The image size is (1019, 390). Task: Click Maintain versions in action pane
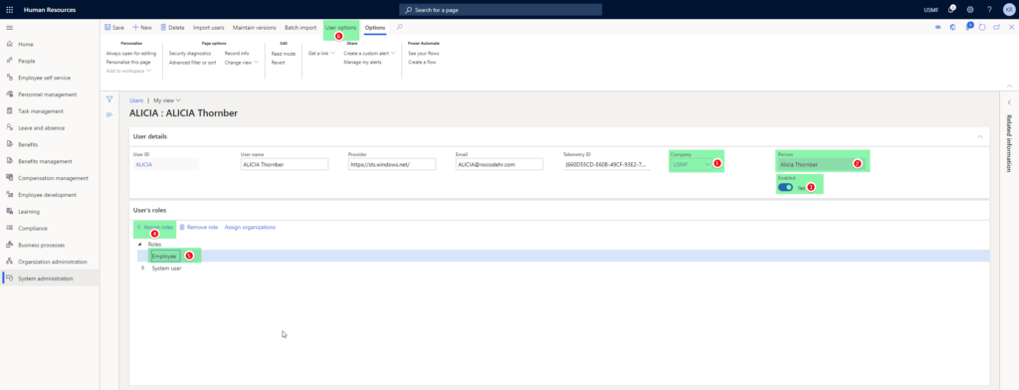254,28
